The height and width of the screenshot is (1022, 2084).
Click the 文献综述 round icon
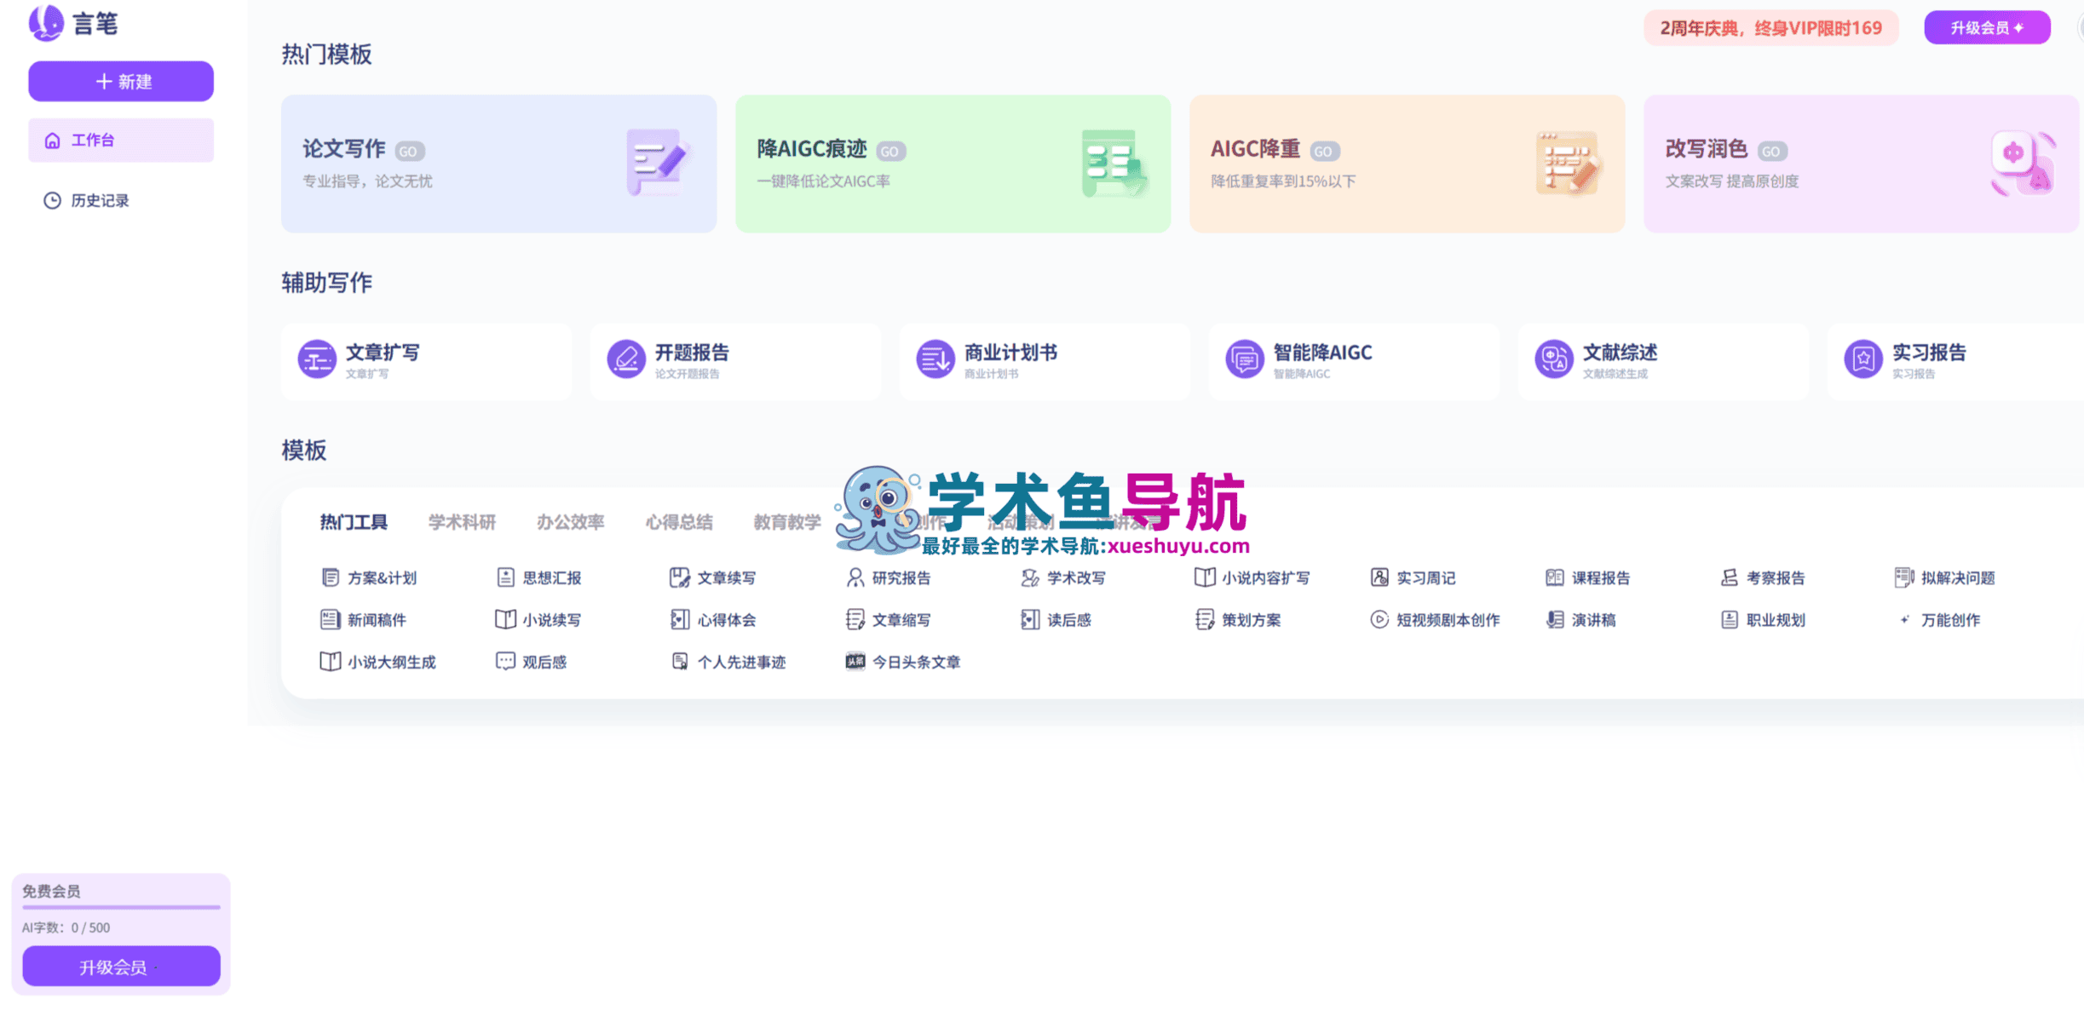pos(1554,359)
